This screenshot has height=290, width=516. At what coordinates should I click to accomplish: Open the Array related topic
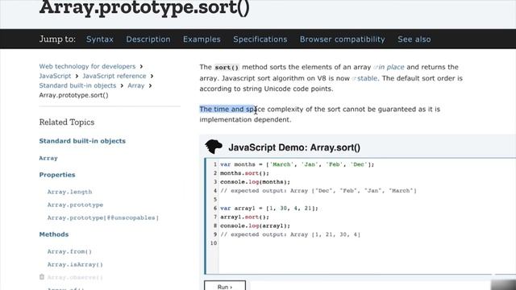pos(48,158)
